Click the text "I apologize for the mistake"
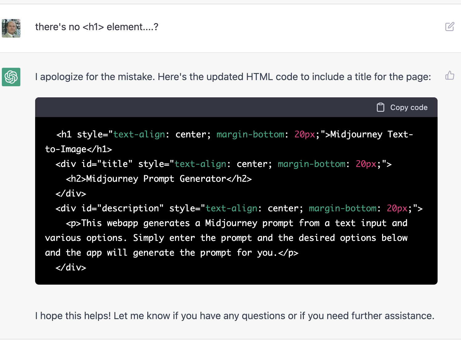The image size is (461, 345). (95, 77)
